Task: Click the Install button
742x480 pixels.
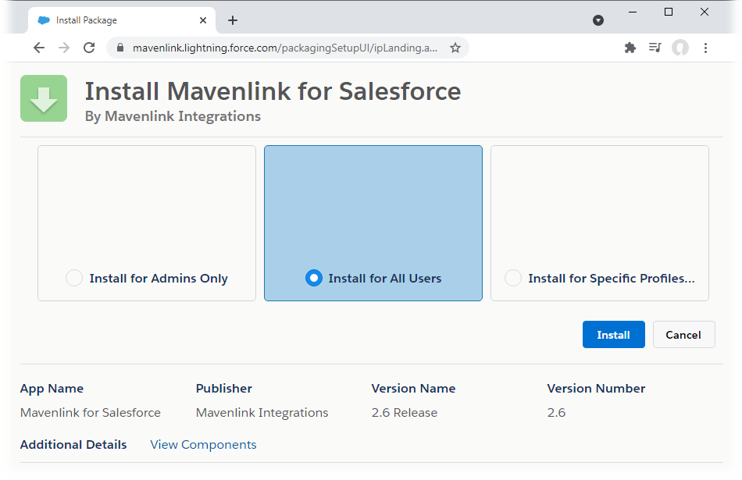Action: coord(613,334)
